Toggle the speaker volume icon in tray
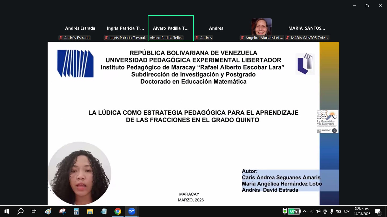 (318, 211)
